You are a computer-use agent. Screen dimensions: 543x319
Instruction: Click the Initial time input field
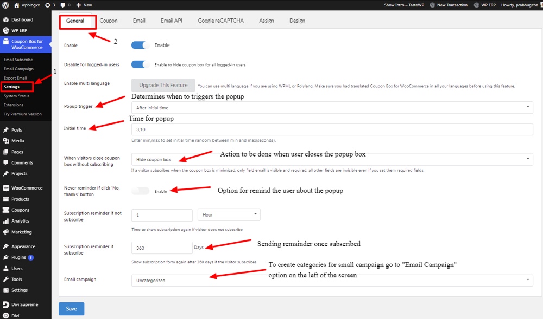pos(332,129)
